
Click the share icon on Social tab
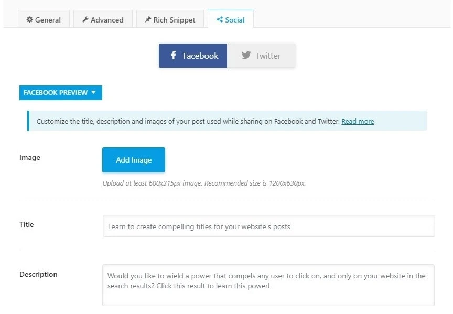tap(220, 19)
